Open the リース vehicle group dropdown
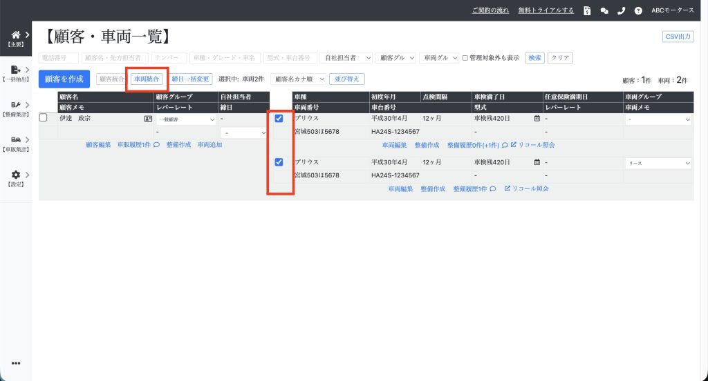The width and height of the screenshot is (708, 381). pos(658,164)
